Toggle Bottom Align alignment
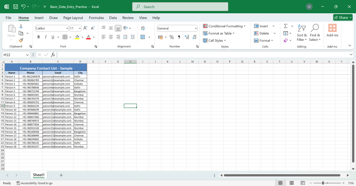 point(118,28)
